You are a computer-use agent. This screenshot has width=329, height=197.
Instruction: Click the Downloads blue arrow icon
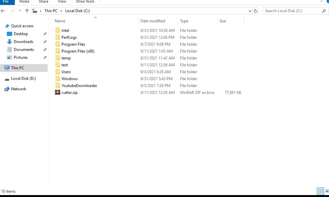coord(10,42)
